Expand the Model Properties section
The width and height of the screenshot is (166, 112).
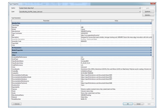(151, 50)
